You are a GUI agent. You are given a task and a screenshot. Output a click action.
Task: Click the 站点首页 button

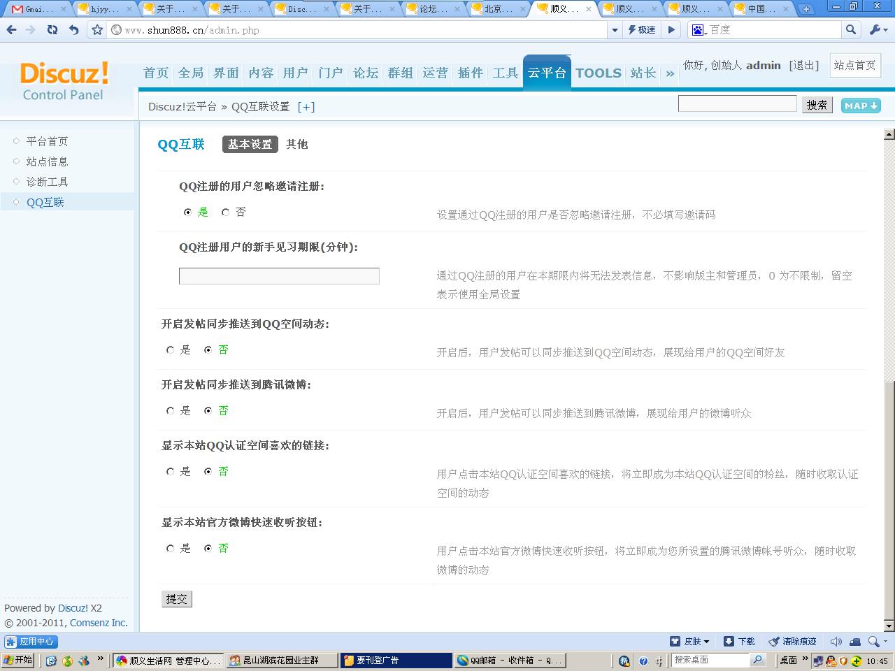click(x=854, y=65)
